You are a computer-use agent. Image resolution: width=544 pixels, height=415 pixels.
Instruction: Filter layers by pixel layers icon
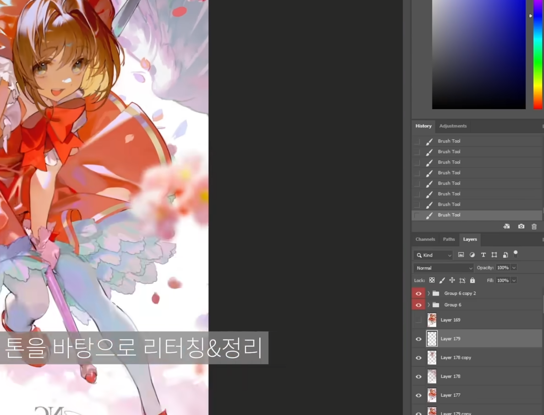(x=461, y=255)
